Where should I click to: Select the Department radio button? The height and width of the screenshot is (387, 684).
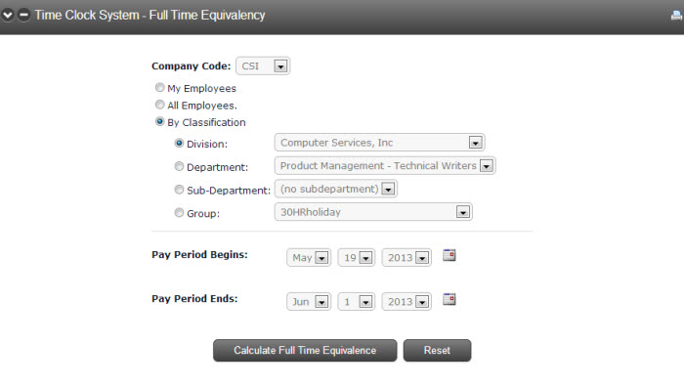coord(179,166)
